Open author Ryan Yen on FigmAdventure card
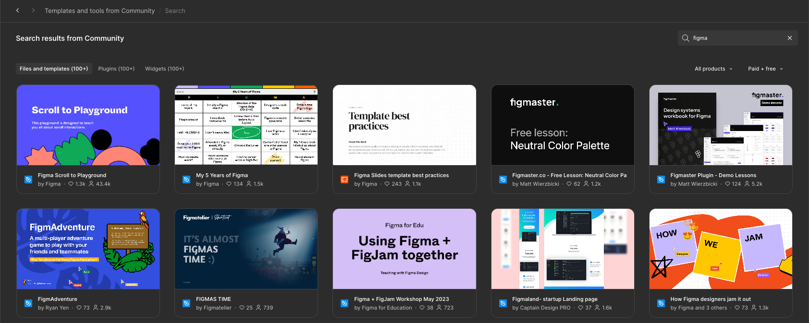 click(53, 308)
